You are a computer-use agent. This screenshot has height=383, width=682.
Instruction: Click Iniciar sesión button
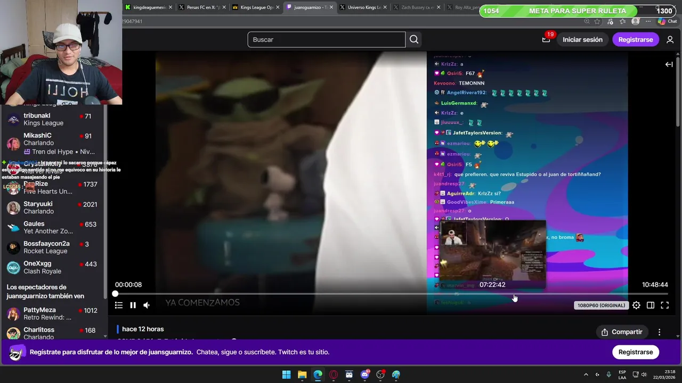[x=582, y=39]
